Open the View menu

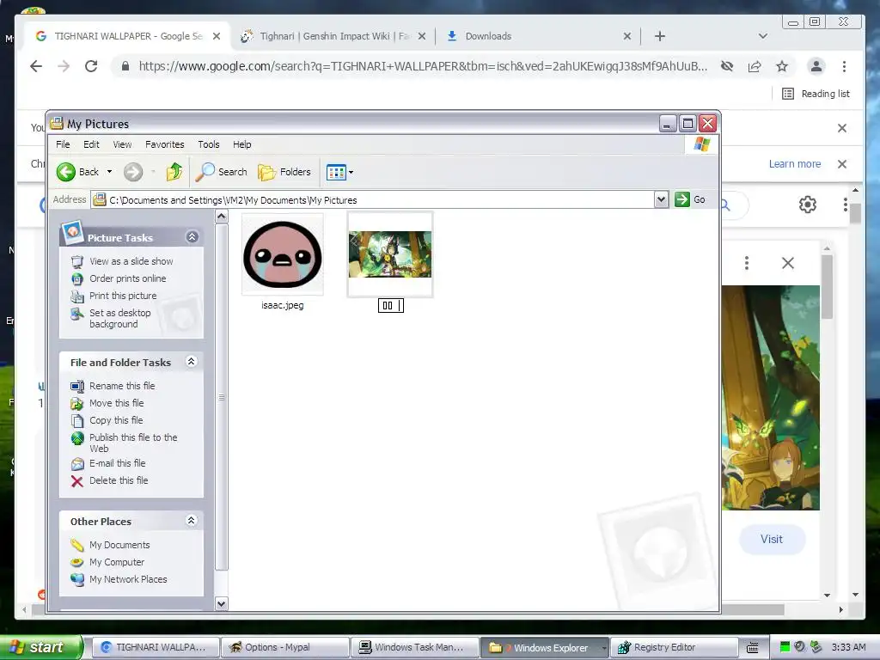click(122, 144)
